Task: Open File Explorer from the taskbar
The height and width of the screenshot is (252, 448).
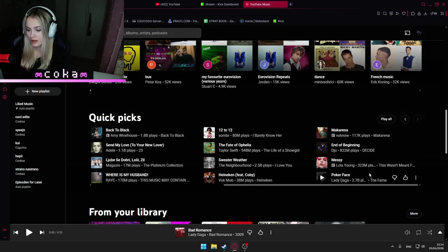Action: pyautogui.click(x=214, y=246)
